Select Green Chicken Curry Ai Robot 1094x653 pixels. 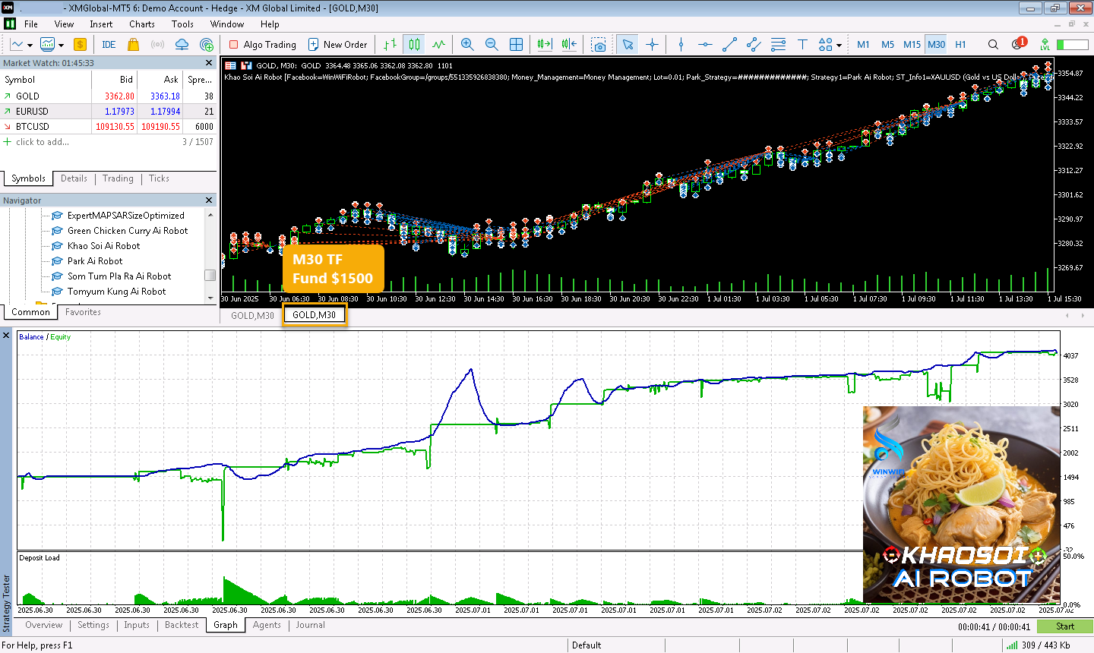click(128, 231)
